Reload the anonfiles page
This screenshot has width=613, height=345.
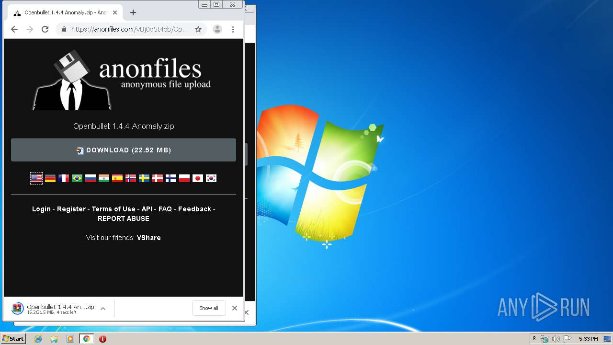[45, 29]
